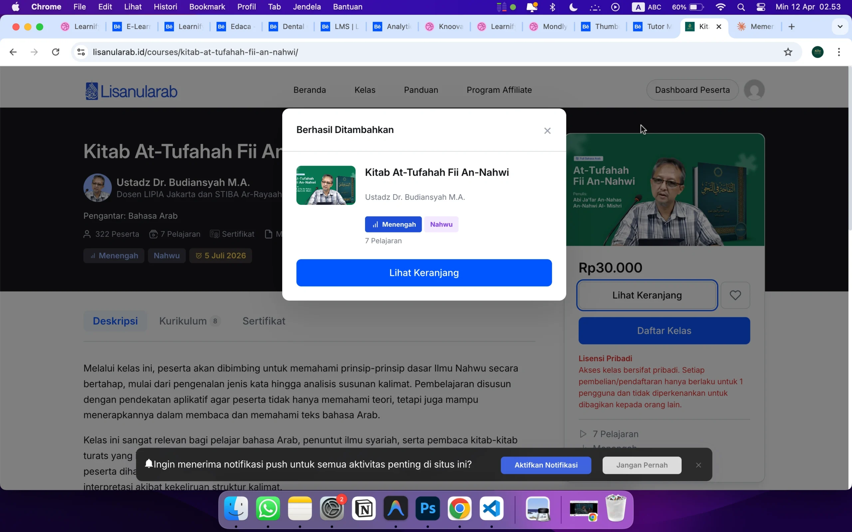Screen dimensions: 852x532
Task: Open Chrome's three-dot menu
Action: pyautogui.click(x=839, y=52)
